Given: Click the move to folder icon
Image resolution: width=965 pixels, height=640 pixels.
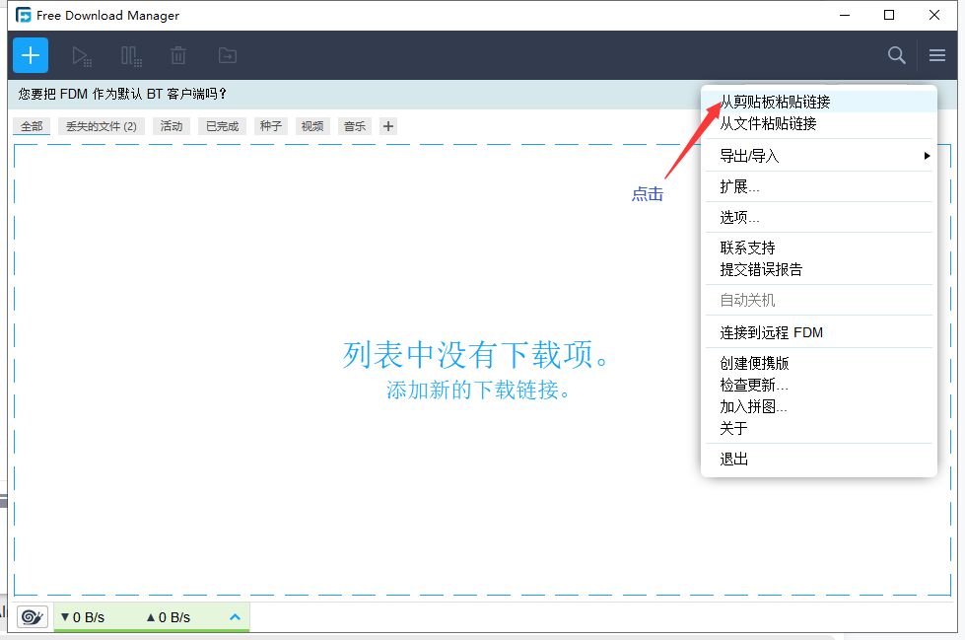Looking at the screenshot, I should (x=227, y=55).
